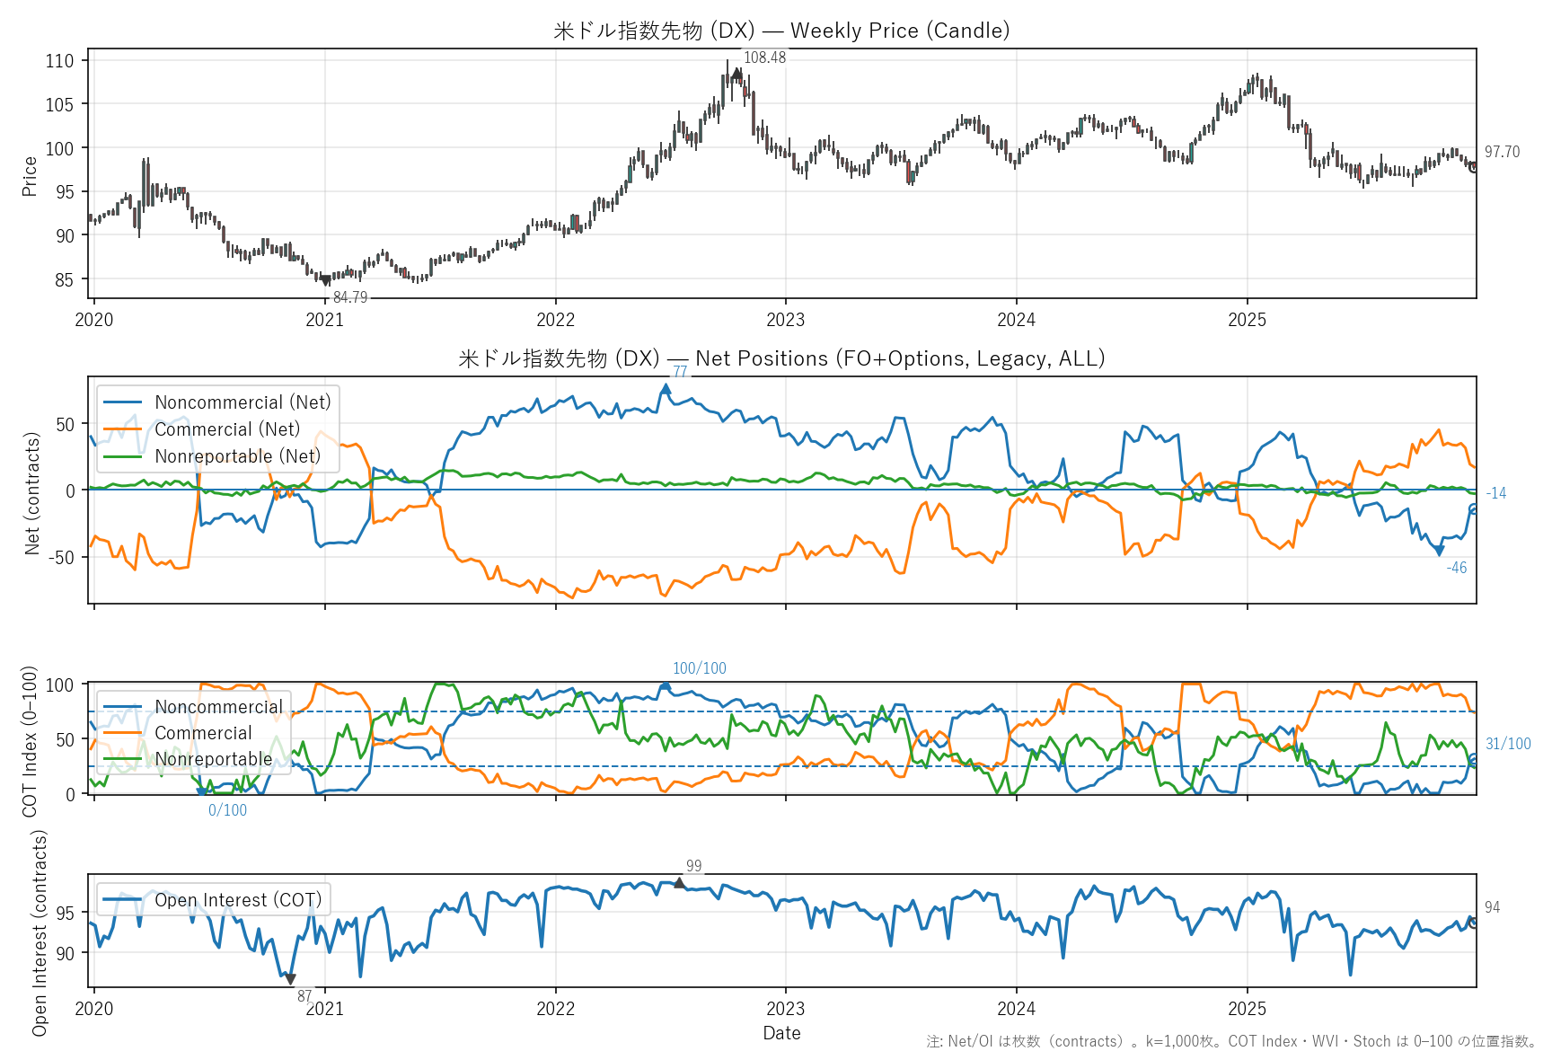Select the net position peak marker labeled 77

pos(666,389)
